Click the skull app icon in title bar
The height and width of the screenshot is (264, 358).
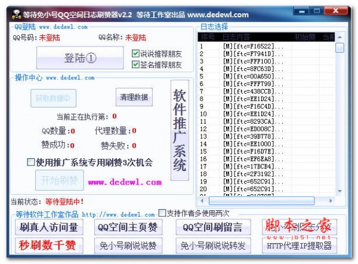[16, 14]
